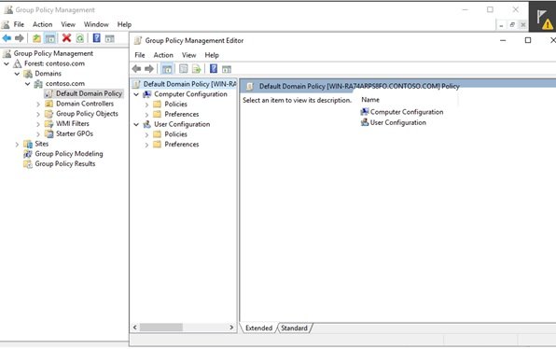The width and height of the screenshot is (556, 349).
Task: Collapse the Domains node
Action: pos(17,74)
